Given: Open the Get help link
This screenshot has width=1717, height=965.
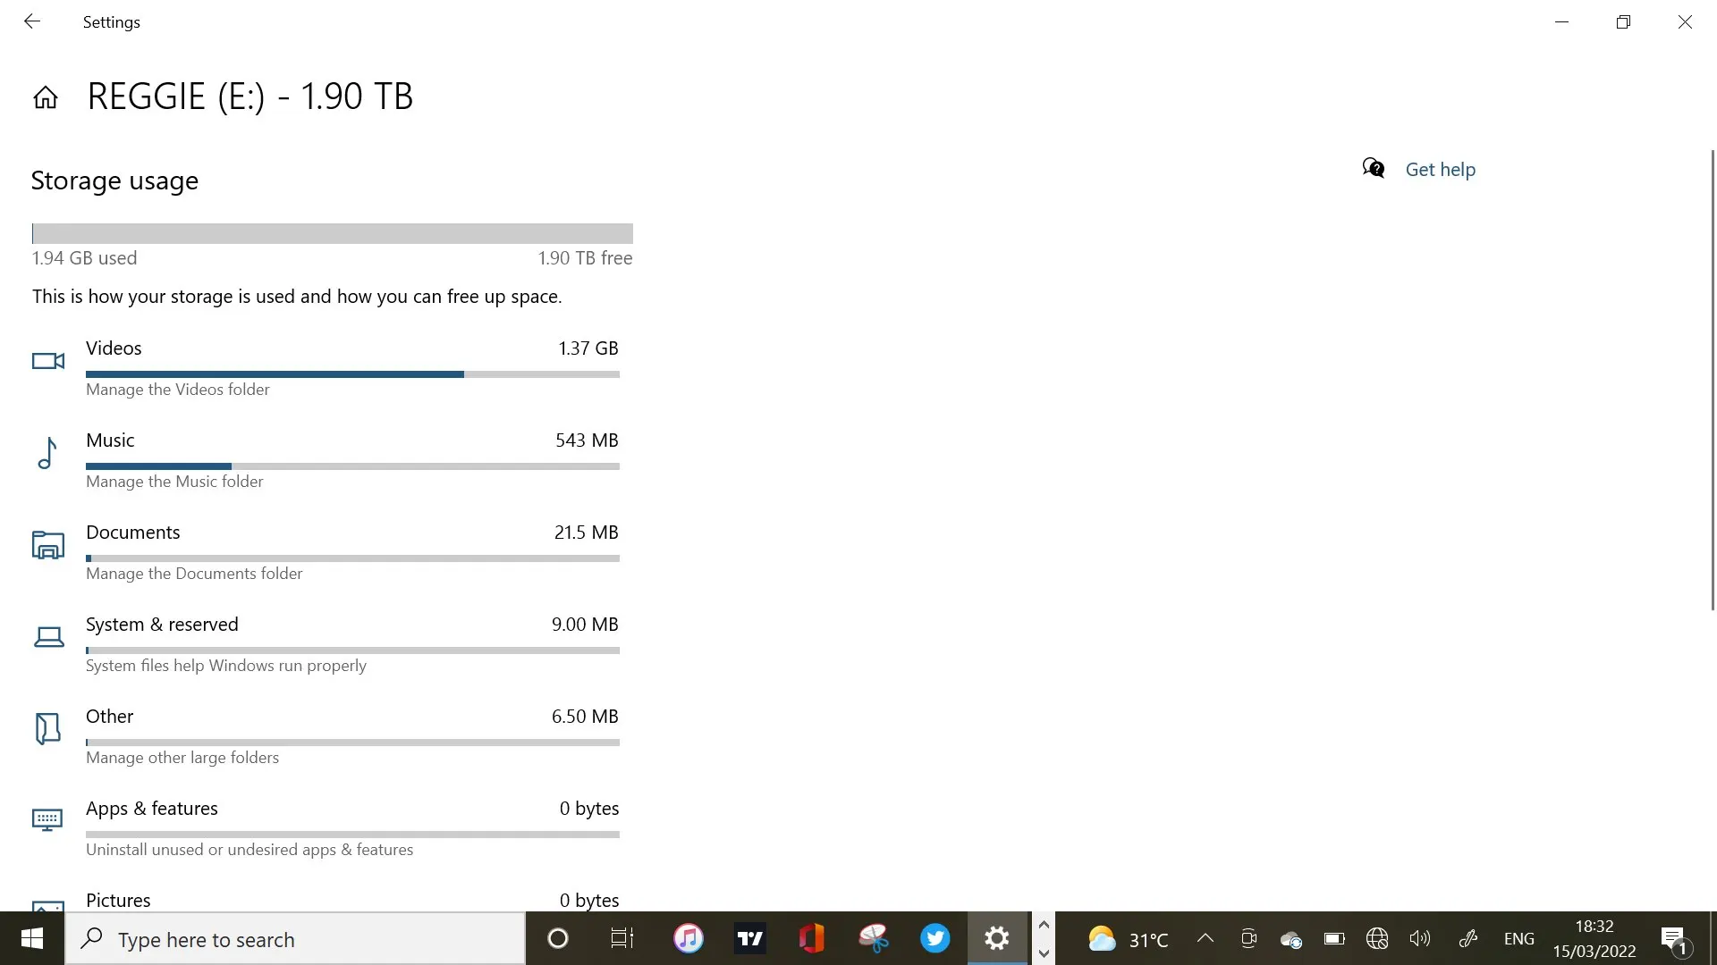Looking at the screenshot, I should [1440, 170].
